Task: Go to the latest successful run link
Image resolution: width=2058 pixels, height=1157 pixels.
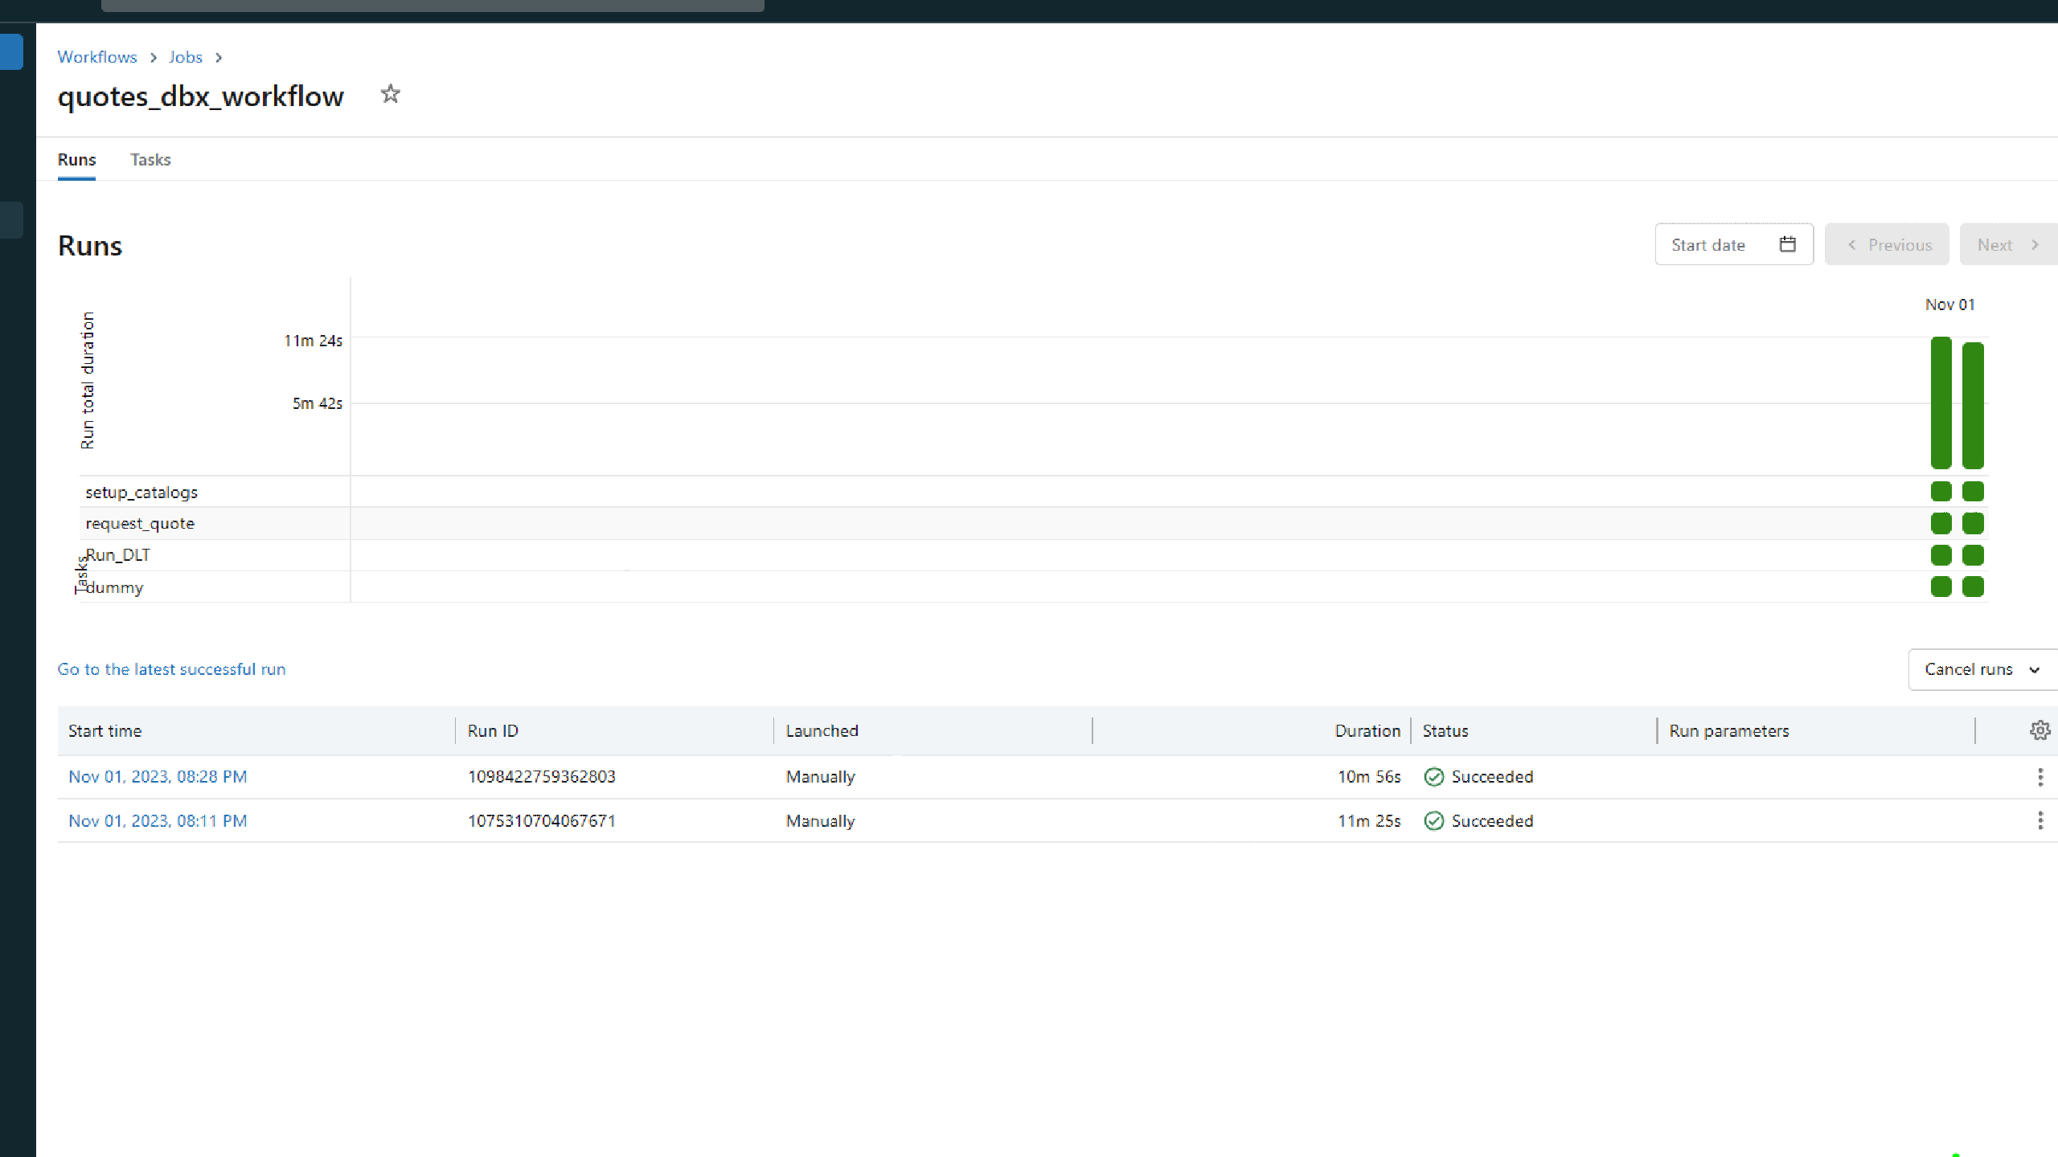Action: pyautogui.click(x=171, y=669)
